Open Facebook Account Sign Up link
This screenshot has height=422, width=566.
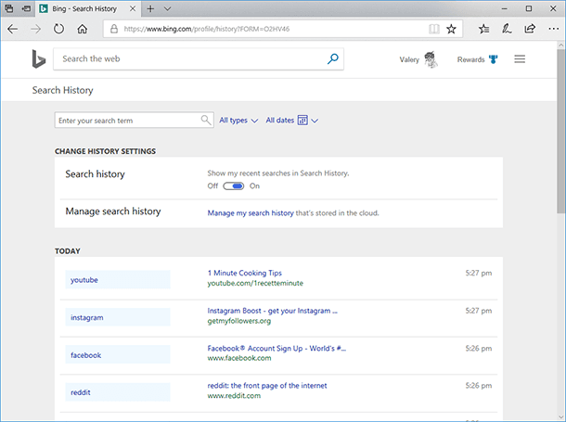click(277, 349)
